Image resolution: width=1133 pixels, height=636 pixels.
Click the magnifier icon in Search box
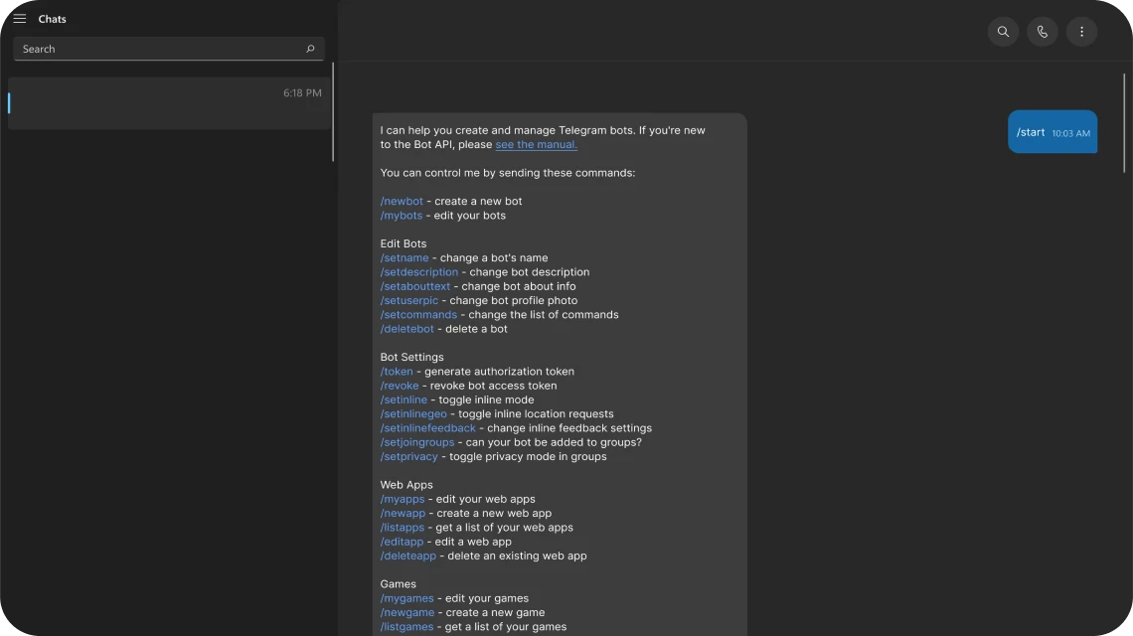[310, 49]
